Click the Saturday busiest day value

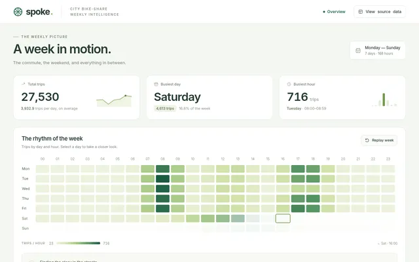pyautogui.click(x=177, y=97)
